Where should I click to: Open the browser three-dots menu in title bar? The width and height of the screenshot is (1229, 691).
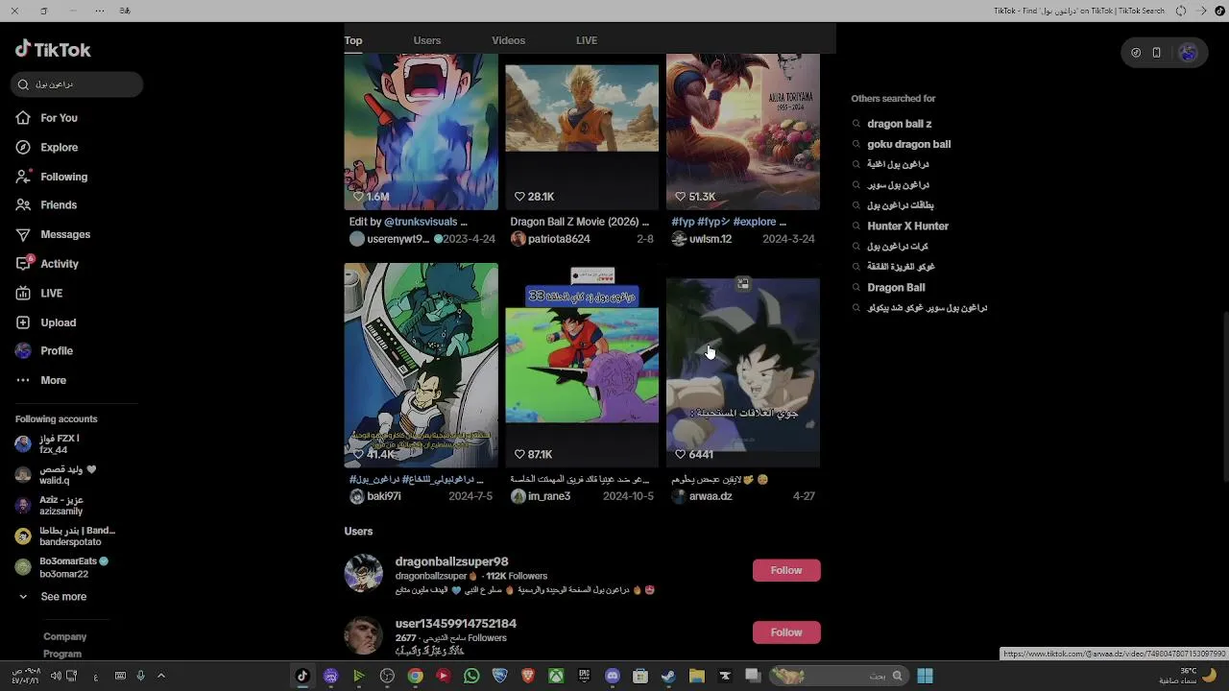pos(100,11)
